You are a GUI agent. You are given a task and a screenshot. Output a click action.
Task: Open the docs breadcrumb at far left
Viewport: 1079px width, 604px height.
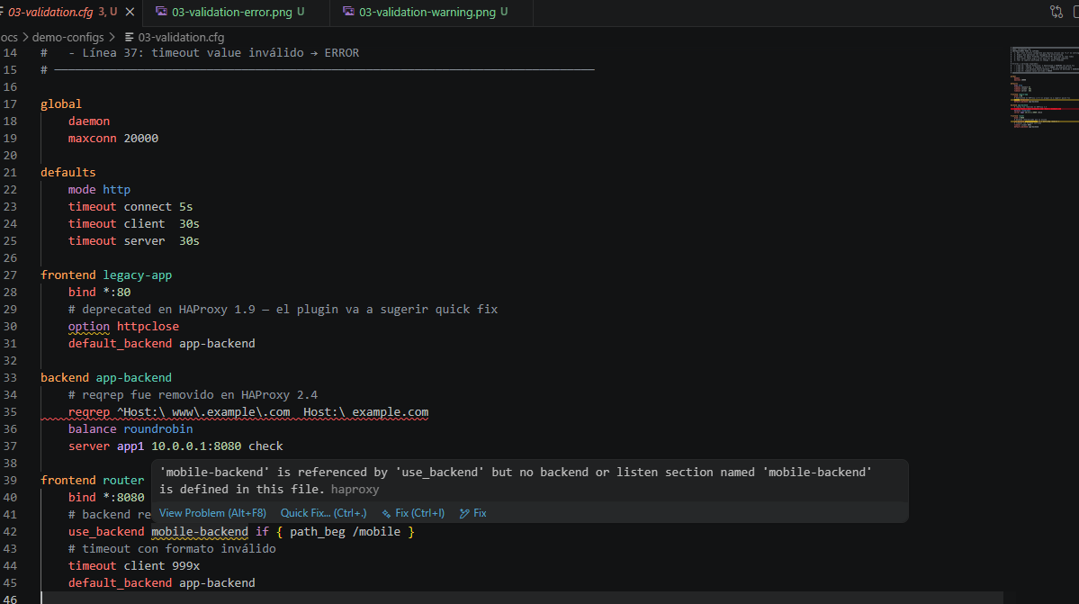[x=9, y=37]
